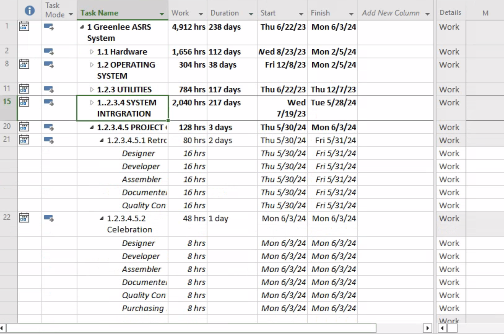504x334 pixels.
Task: Click Details pane scrollbar left arrow
Action: tap(442, 328)
